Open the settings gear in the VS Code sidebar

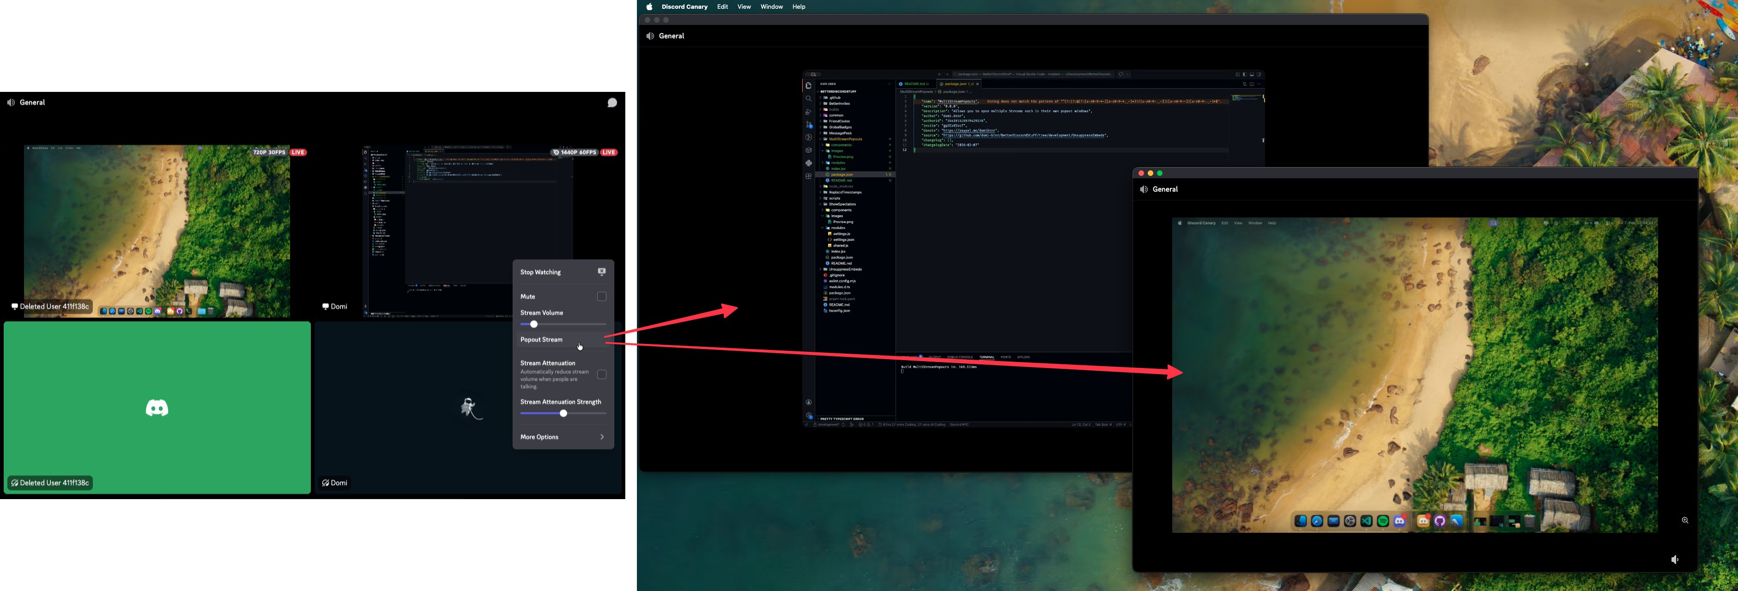pos(808,416)
